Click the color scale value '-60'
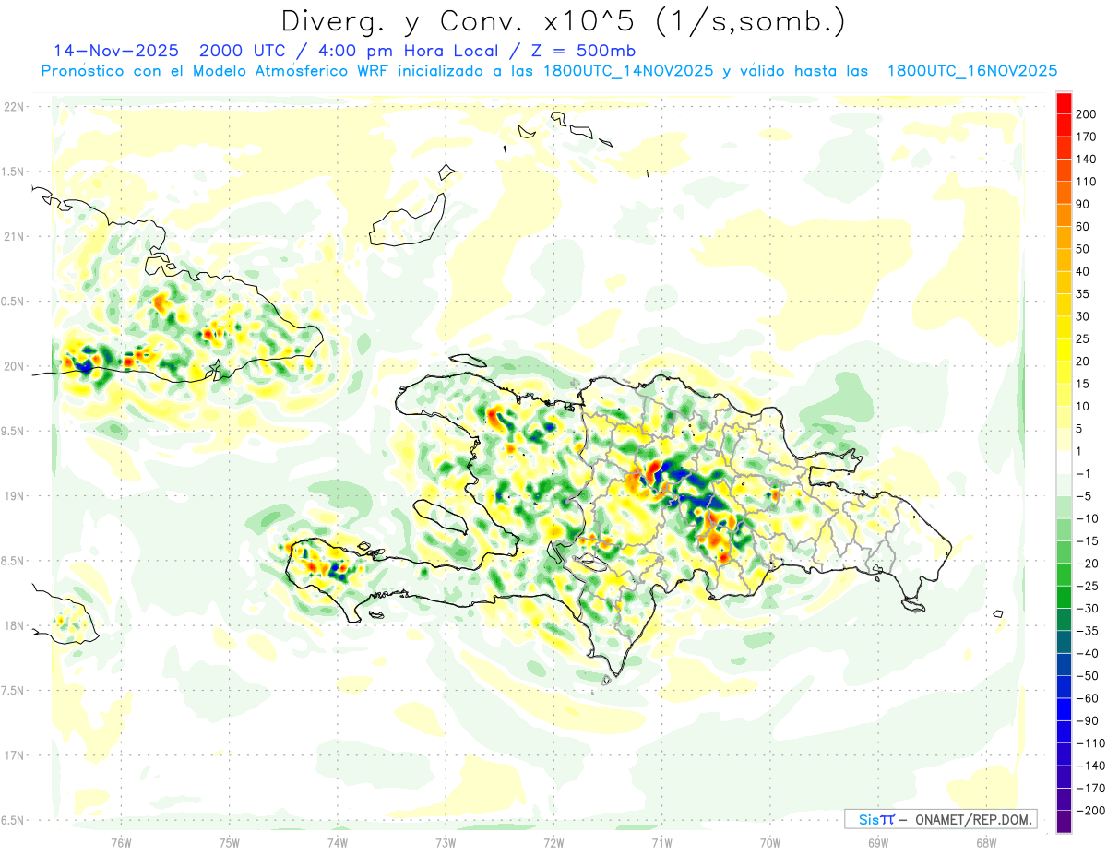The width and height of the screenshot is (1107, 855). pyautogui.click(x=1089, y=699)
